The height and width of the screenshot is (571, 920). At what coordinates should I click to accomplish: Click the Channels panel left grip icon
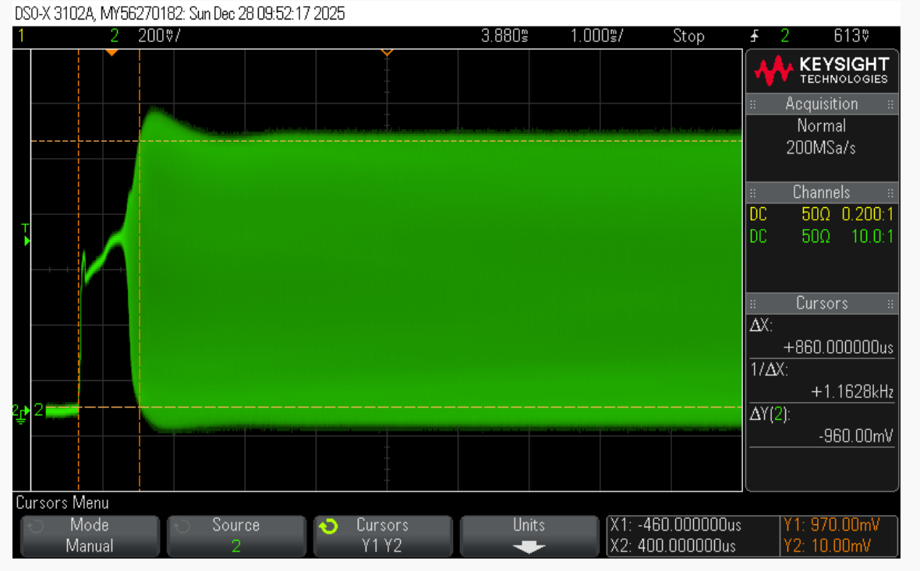[x=753, y=192]
